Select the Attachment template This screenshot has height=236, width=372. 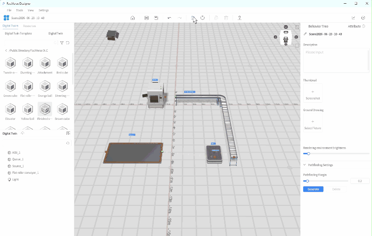point(45,66)
